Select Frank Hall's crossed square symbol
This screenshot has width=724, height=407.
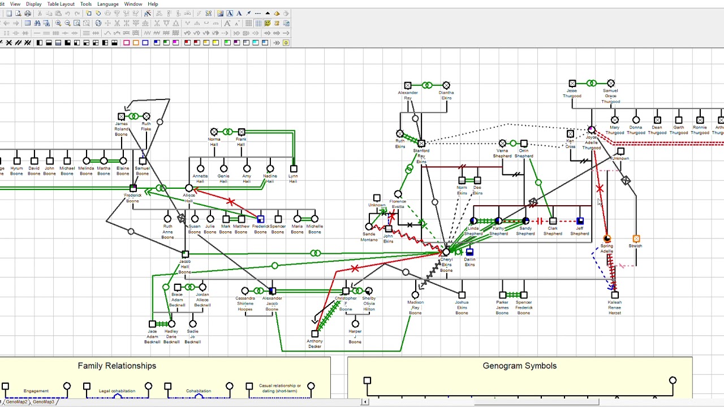coord(242,132)
